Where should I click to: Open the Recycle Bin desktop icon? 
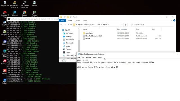(5, 4)
